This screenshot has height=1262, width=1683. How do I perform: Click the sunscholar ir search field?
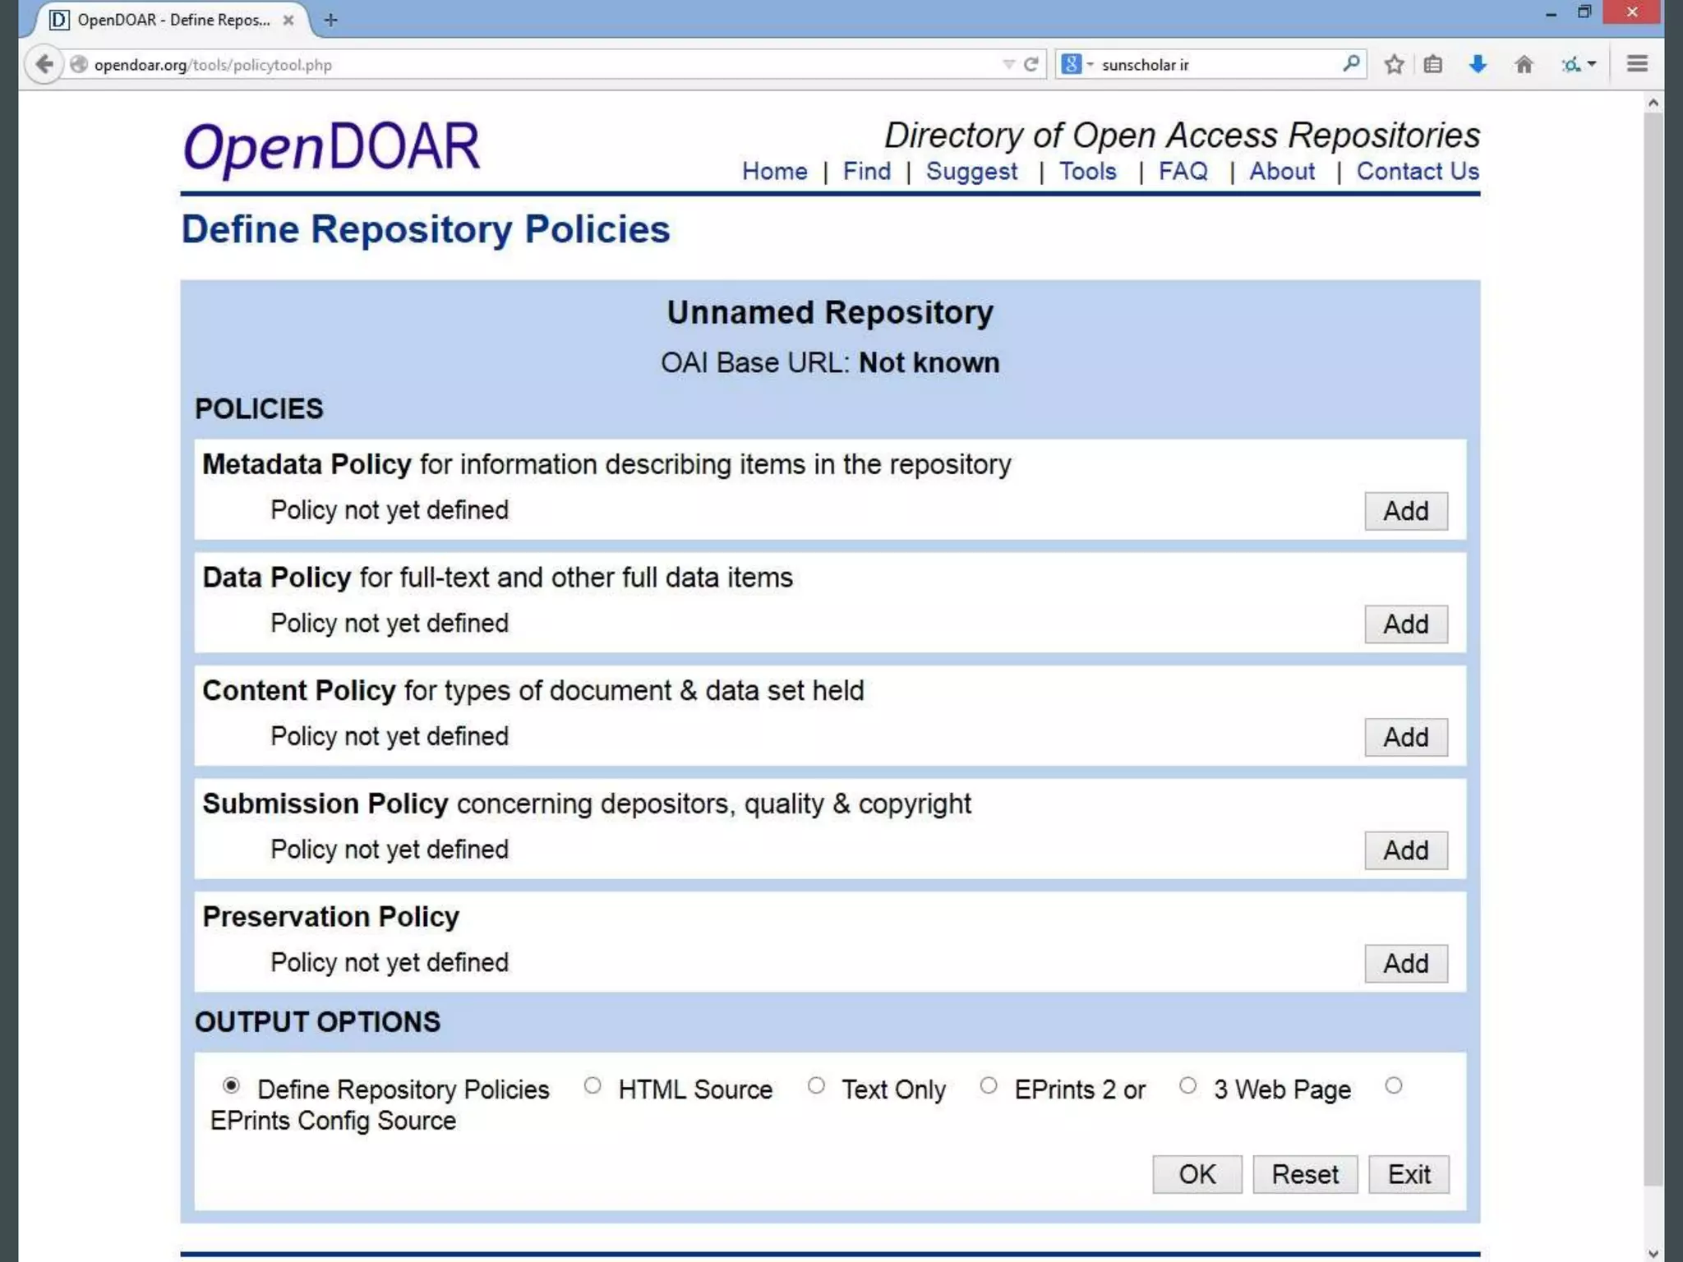click(x=1216, y=64)
